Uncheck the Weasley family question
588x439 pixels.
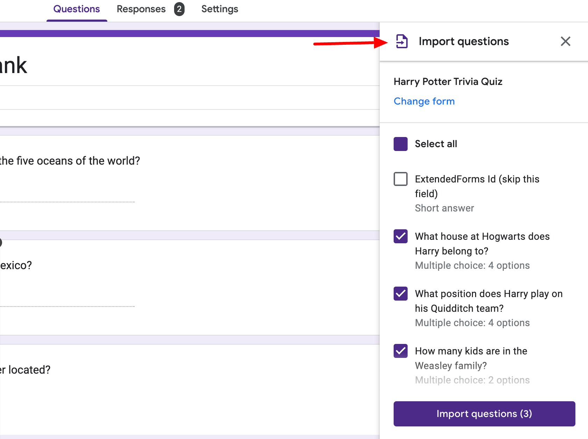pos(400,351)
